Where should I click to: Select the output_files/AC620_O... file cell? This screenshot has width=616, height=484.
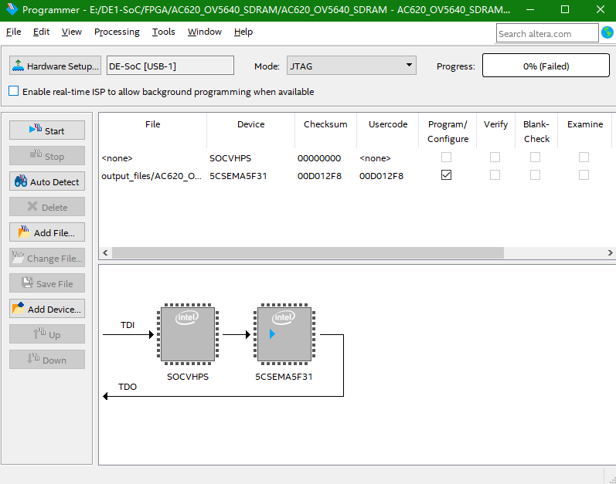151,176
